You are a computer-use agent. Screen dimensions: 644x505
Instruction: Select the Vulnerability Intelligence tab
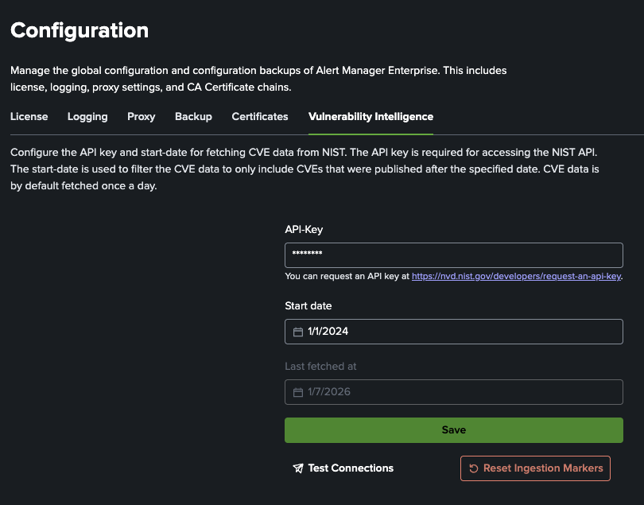tap(370, 117)
